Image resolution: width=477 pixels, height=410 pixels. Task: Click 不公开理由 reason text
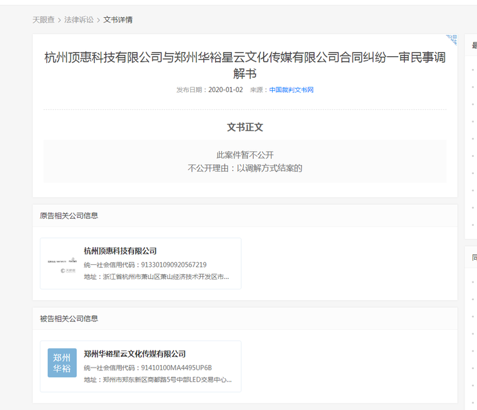[x=245, y=168]
